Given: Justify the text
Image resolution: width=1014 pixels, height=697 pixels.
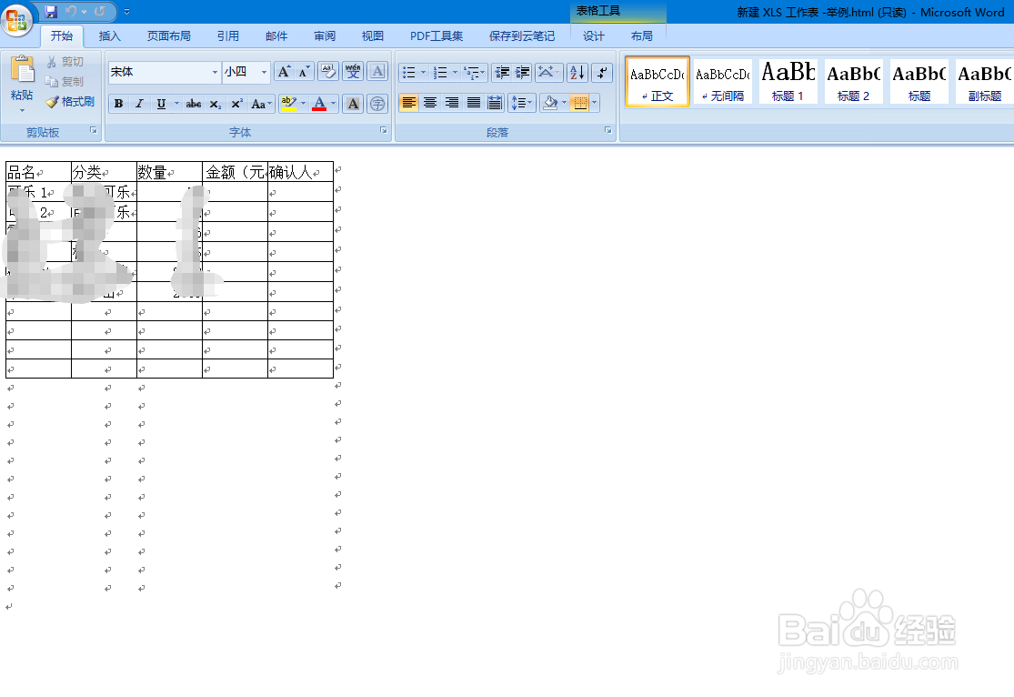Looking at the screenshot, I should (x=474, y=102).
